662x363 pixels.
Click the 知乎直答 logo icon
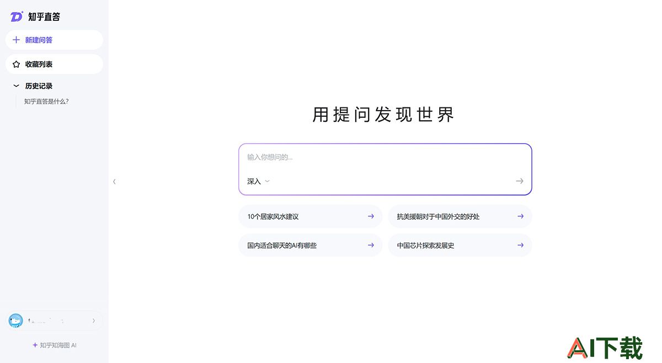pos(17,17)
